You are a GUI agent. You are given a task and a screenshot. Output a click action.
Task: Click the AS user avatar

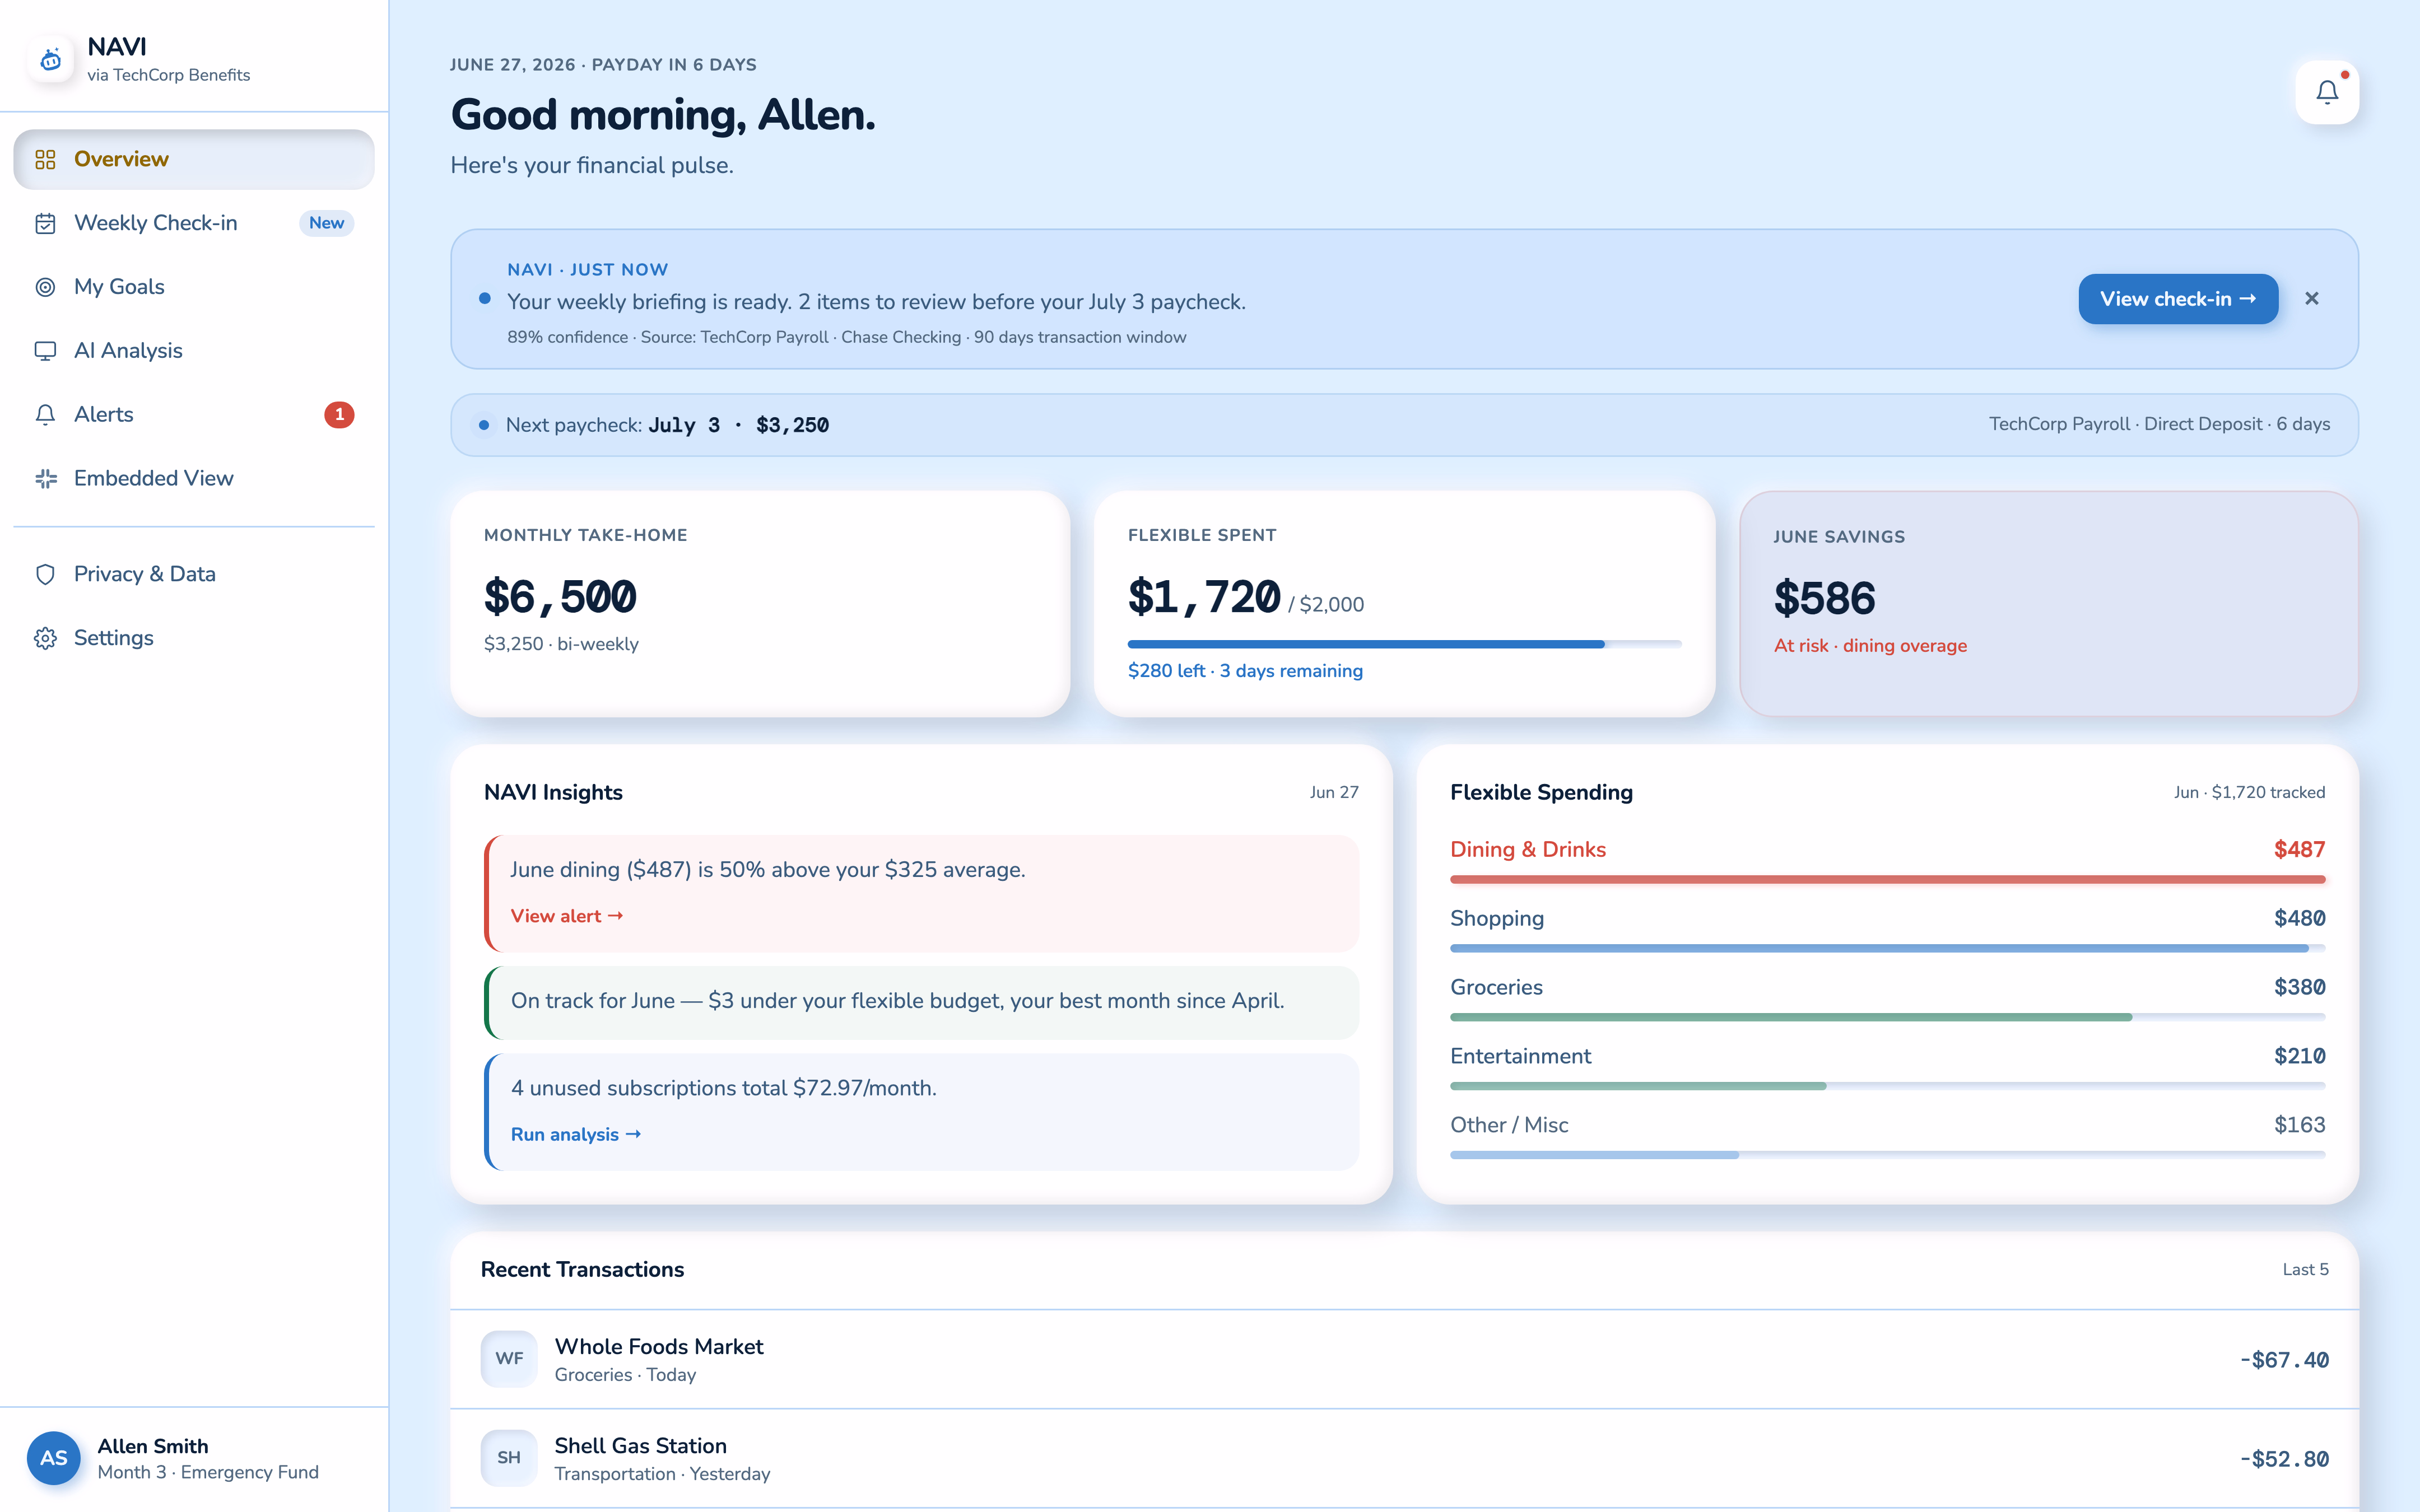(54, 1458)
